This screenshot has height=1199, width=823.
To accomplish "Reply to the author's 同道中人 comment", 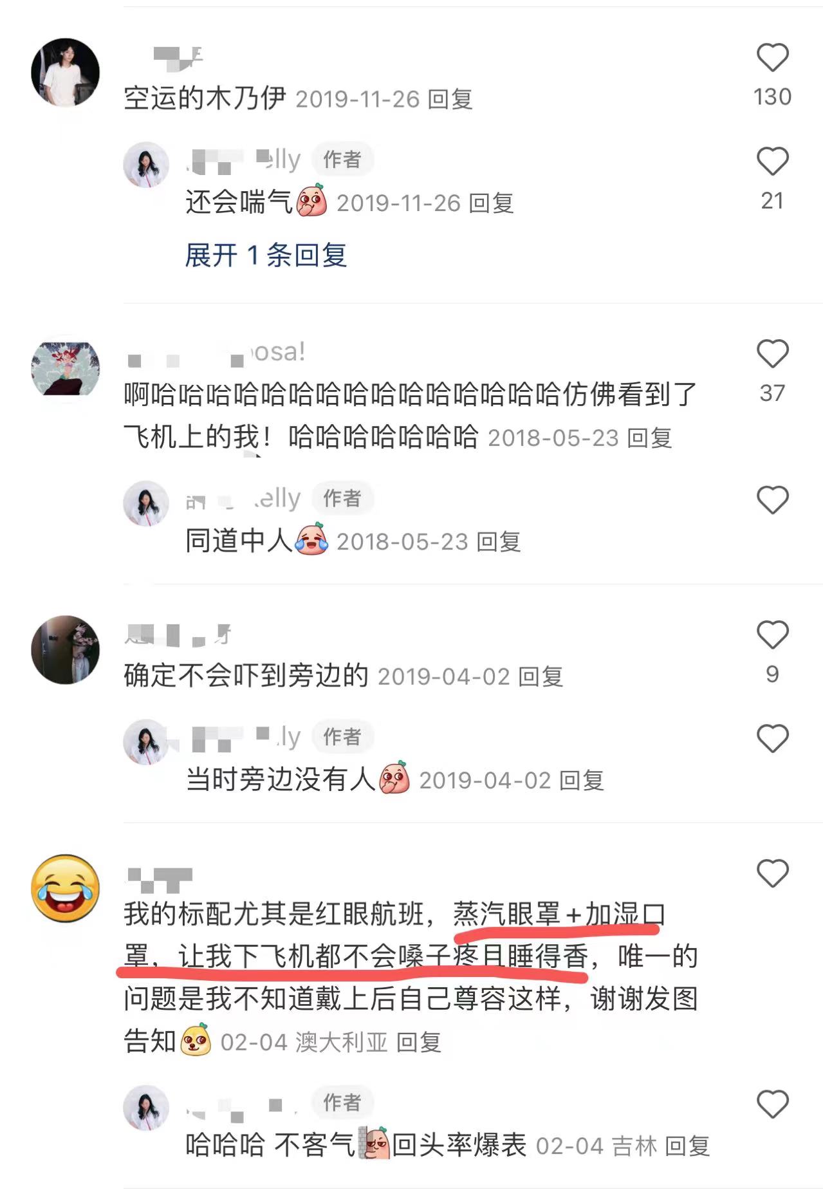I will [x=499, y=542].
